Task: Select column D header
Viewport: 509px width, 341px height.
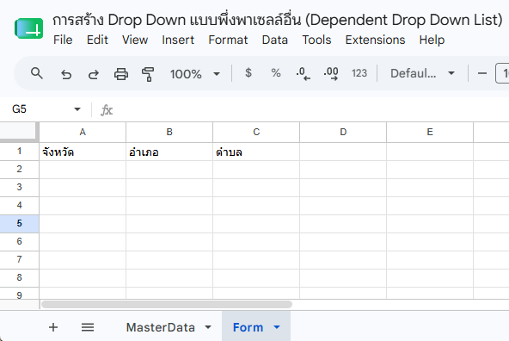Action: 343,132
